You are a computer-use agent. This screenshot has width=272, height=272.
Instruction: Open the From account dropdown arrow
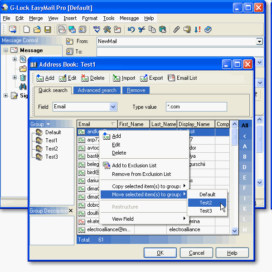pyautogui.click(x=259, y=41)
